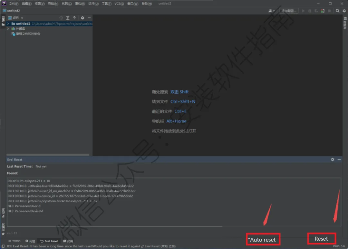Open Search Everywhere magnifier icon
This screenshot has width=348, height=249.
pyautogui.click(x=338, y=11)
